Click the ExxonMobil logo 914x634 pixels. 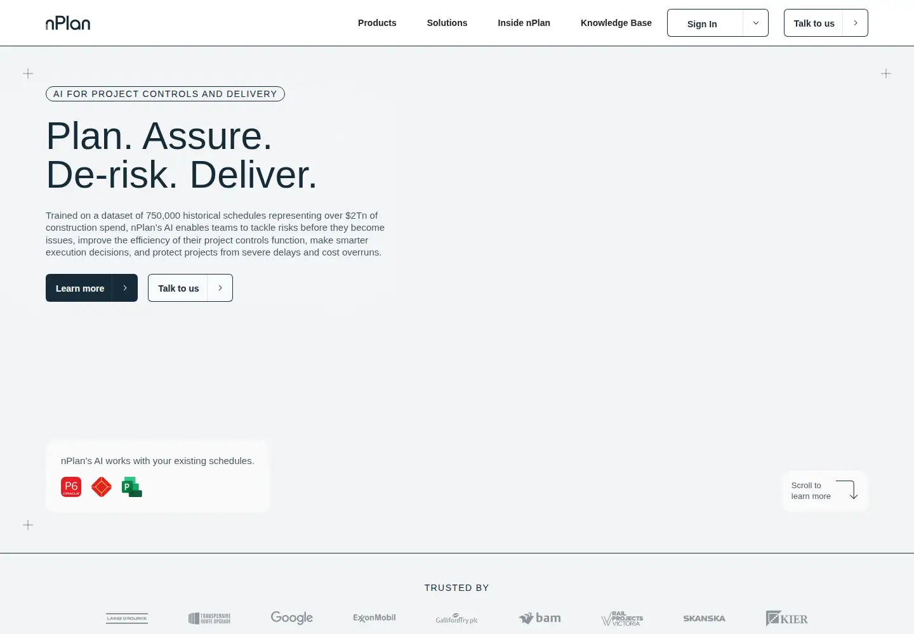point(374,618)
